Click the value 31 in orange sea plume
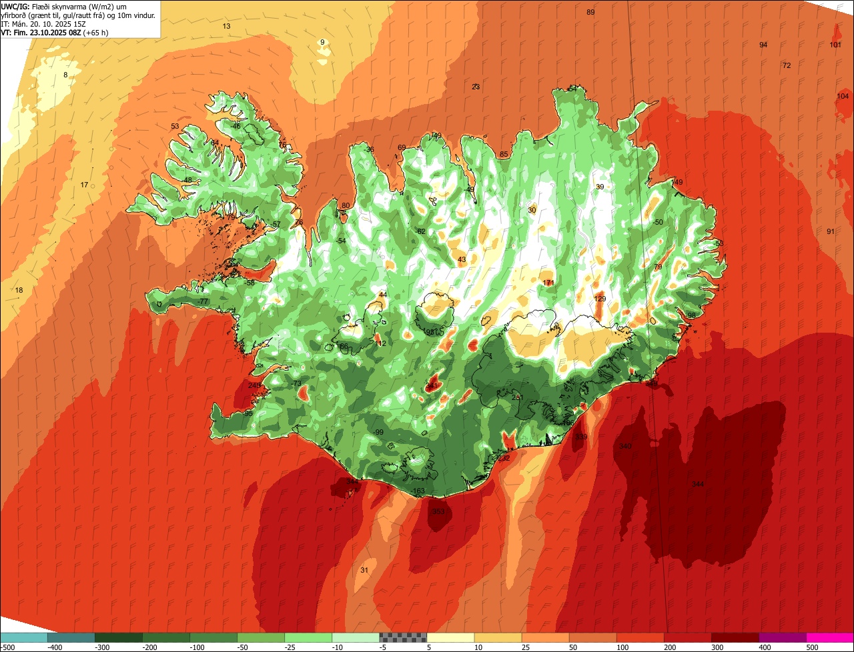The image size is (854, 652). [x=364, y=570]
